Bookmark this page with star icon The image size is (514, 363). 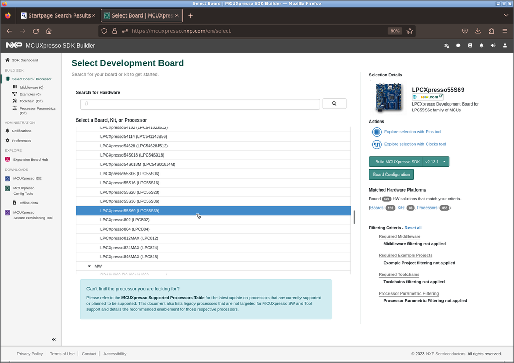410,31
